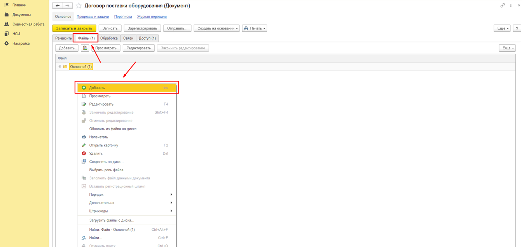
Task: Switch to Реквизиты tab
Action: [x=63, y=38]
